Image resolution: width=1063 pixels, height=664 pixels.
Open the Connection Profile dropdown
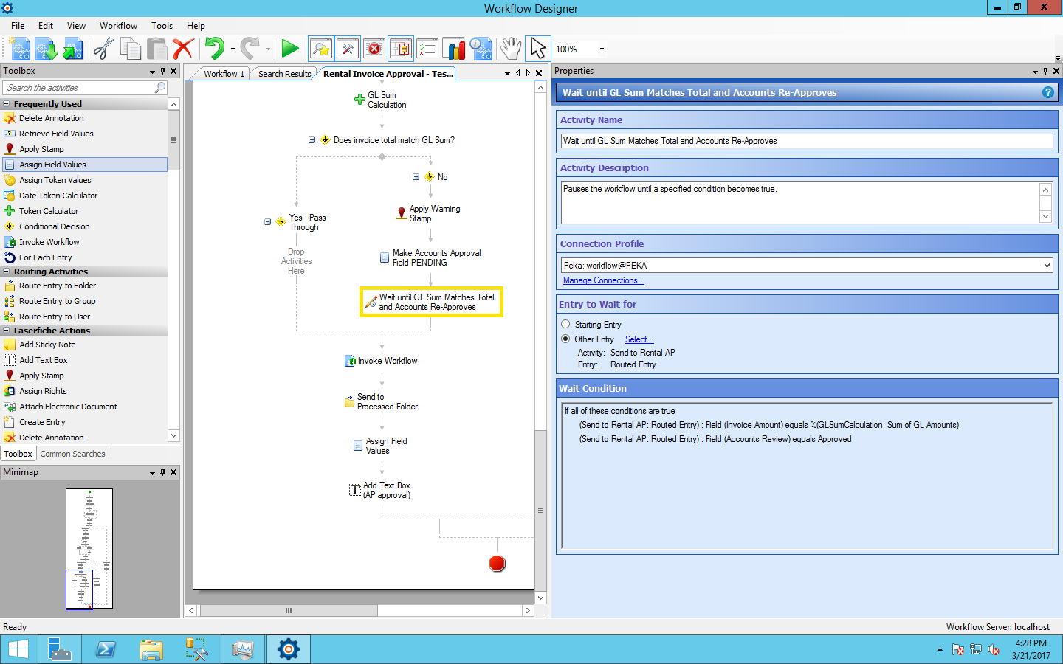click(x=1046, y=266)
